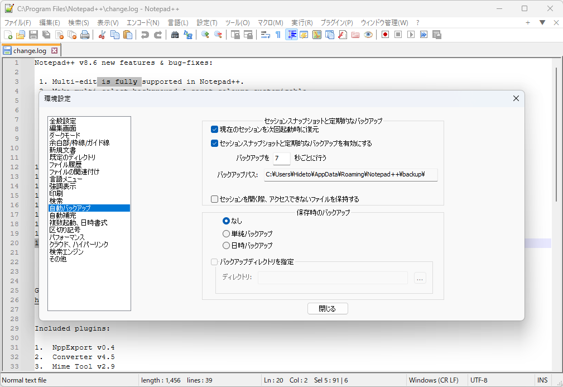Image resolution: width=563 pixels, height=387 pixels.
Task: Select the Save All icon
Action: [46, 34]
